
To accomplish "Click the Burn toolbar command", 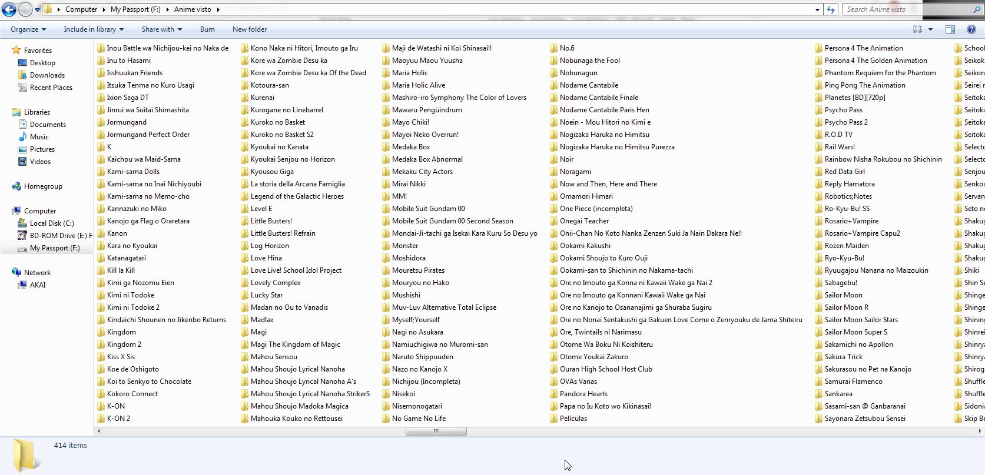I will pos(207,29).
